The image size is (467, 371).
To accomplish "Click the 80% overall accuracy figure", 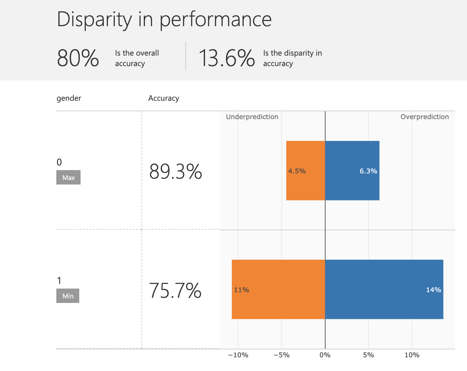I will tap(78, 58).
